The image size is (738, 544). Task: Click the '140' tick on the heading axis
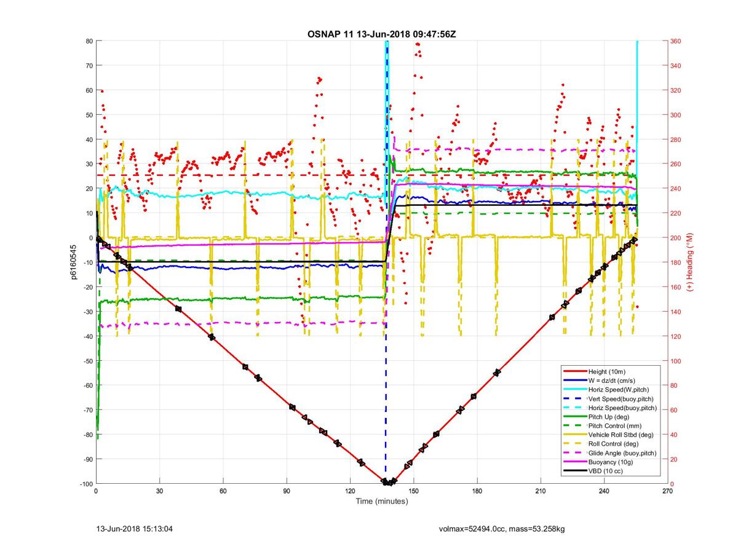[676, 312]
